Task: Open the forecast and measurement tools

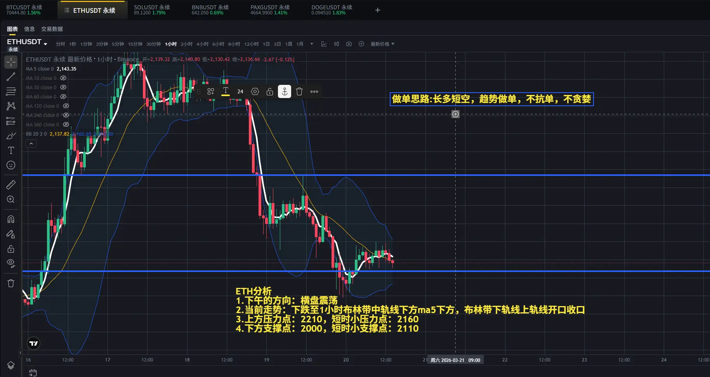Action: point(11,121)
